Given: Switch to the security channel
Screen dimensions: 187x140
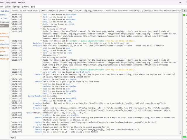Looking at the screenshot, I should pos(4,55).
